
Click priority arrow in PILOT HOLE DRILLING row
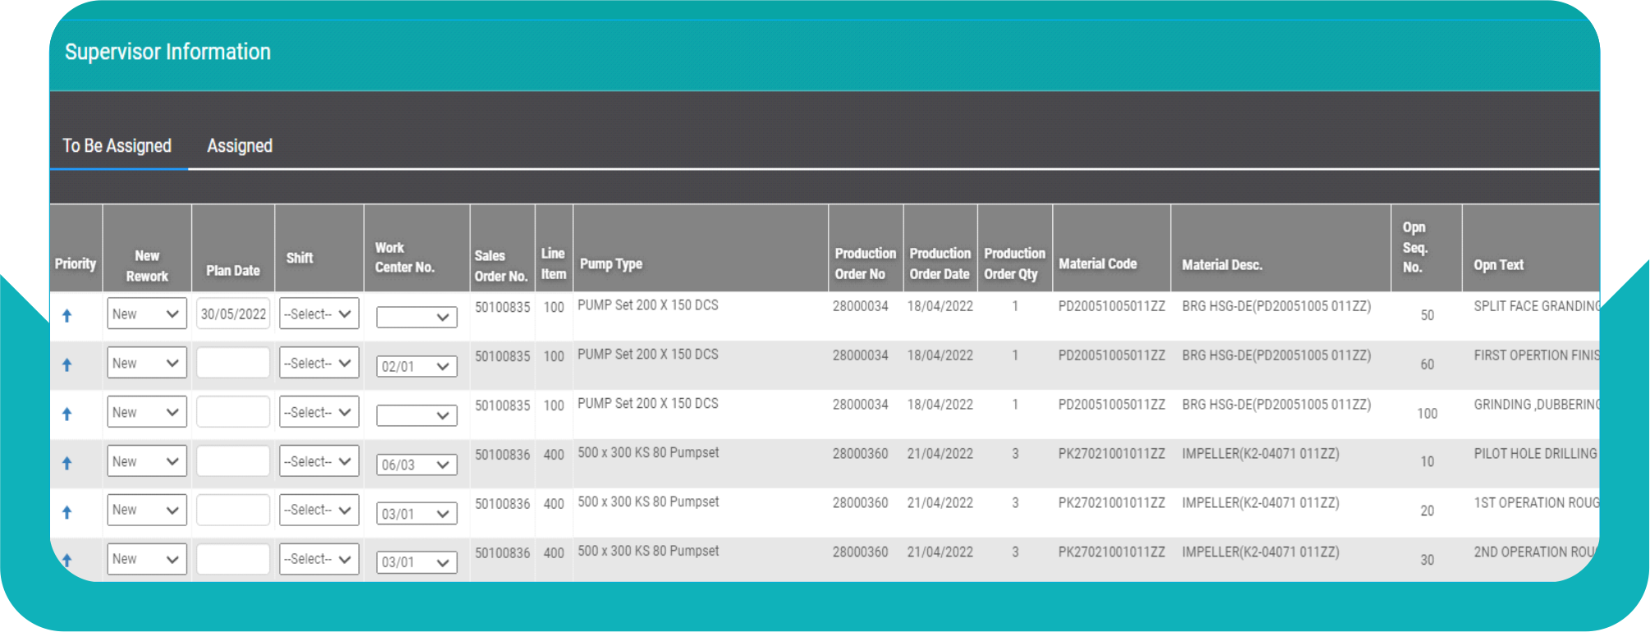pos(67,463)
